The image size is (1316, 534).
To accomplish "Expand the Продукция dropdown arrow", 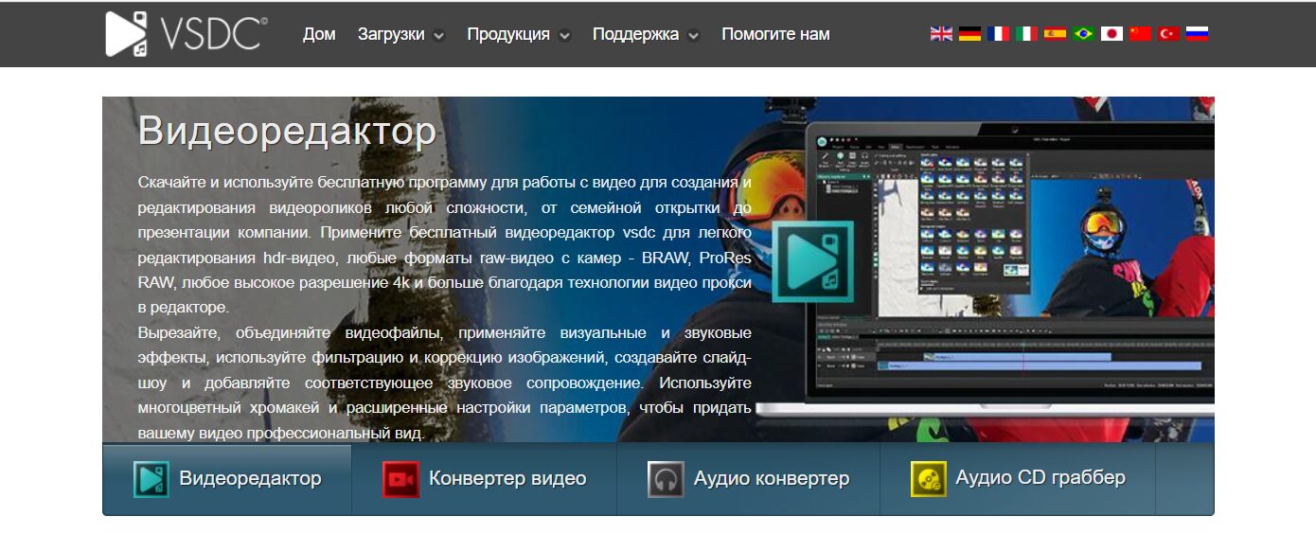I will [564, 36].
